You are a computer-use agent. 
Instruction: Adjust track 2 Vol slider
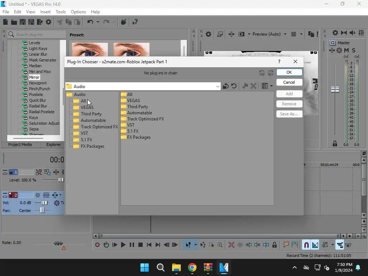click(x=44, y=203)
